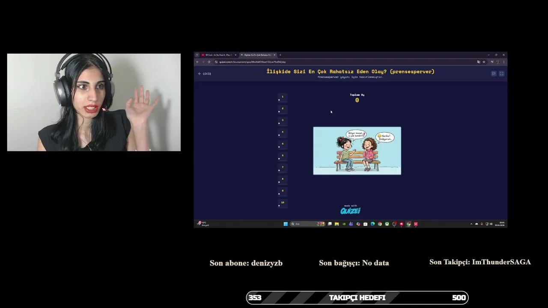Select ranking slot number 10
Image resolution: width=548 pixels, height=308 pixels.
pos(283,203)
